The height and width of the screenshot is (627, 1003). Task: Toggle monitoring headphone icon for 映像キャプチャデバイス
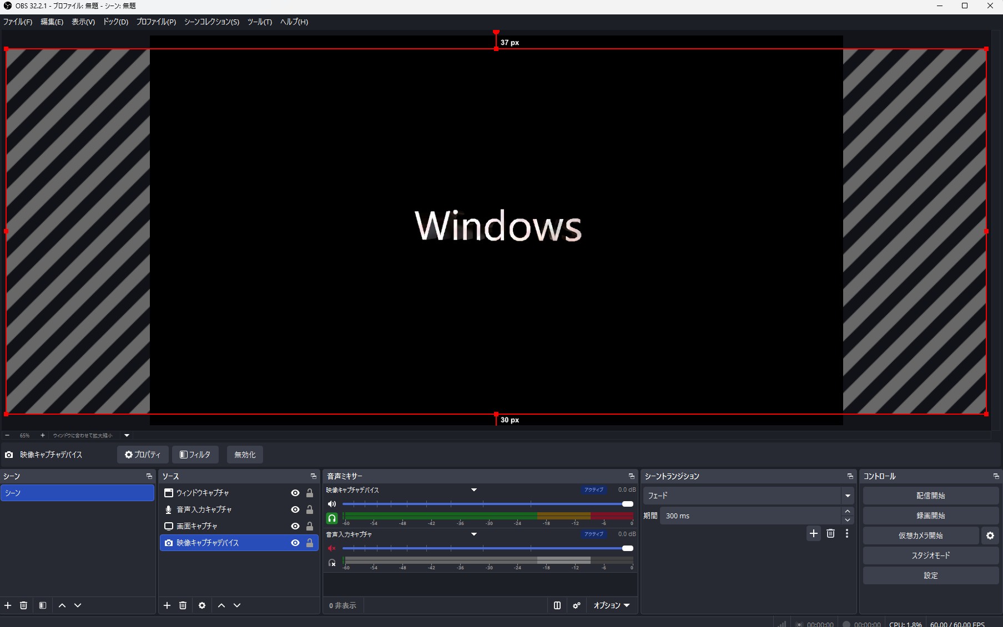coord(332,518)
